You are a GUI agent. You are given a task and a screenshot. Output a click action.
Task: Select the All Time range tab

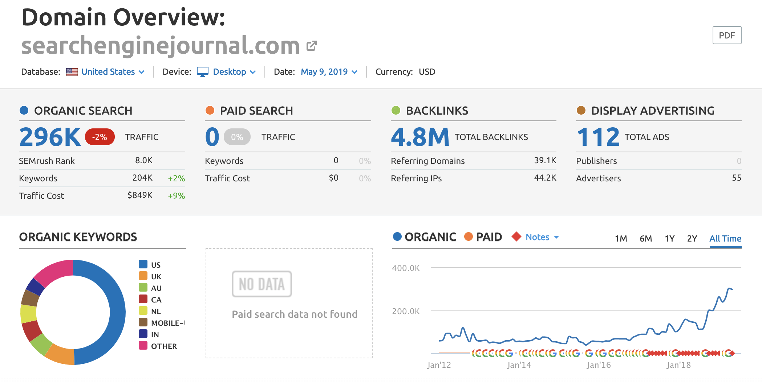tap(725, 238)
